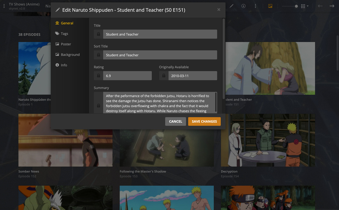Click the Episode 152 label

tap(27, 176)
